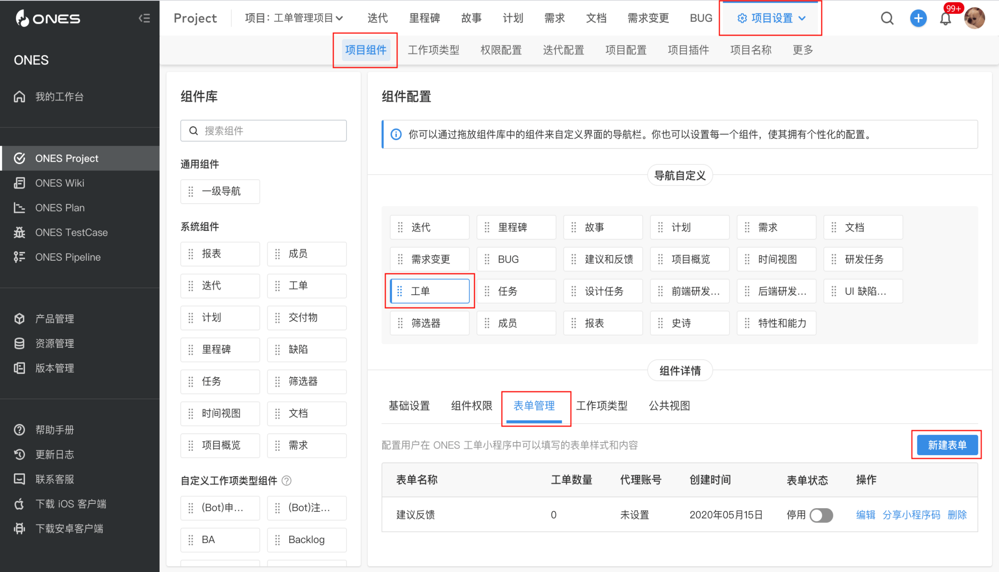Switch to 工作项类型 settings tab in subnav
Image resolution: width=999 pixels, height=572 pixels.
(433, 50)
